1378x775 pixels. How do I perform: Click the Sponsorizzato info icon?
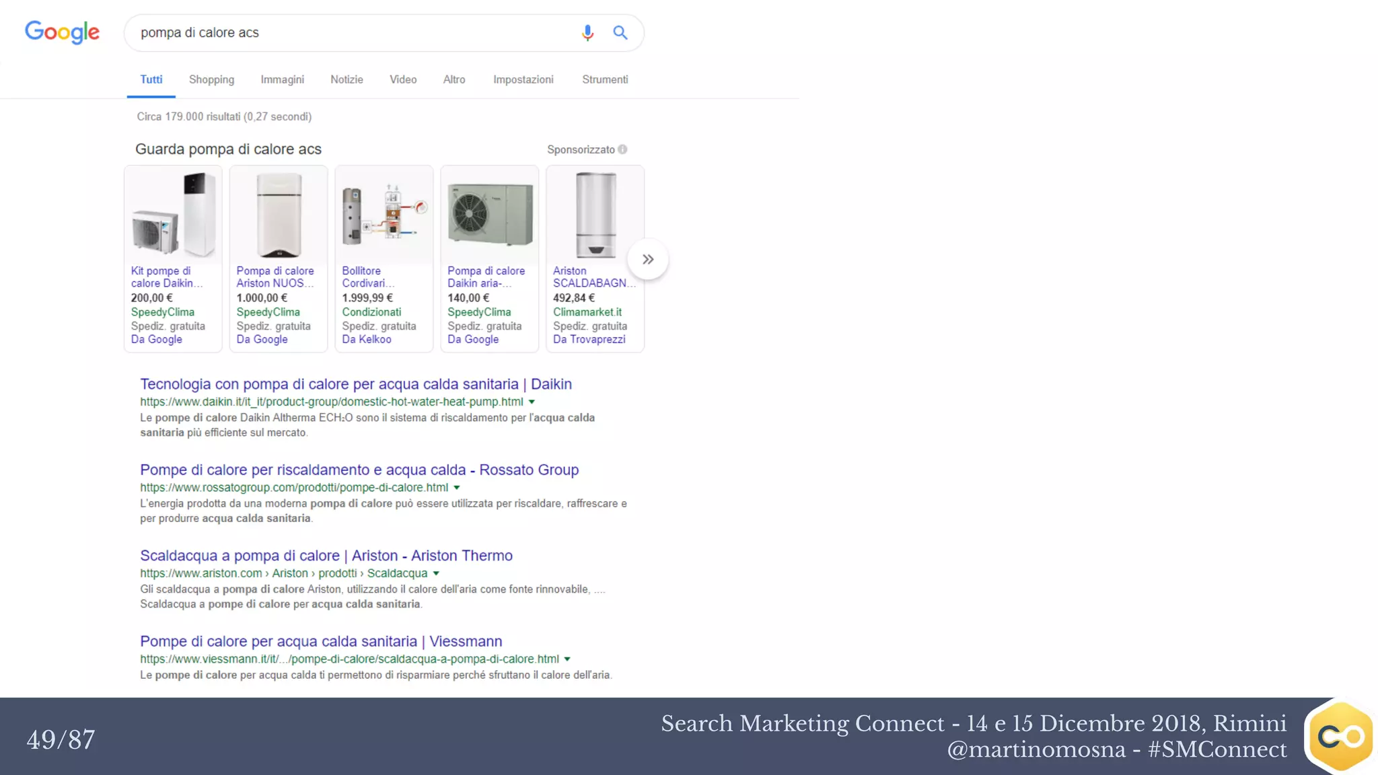[x=622, y=149]
